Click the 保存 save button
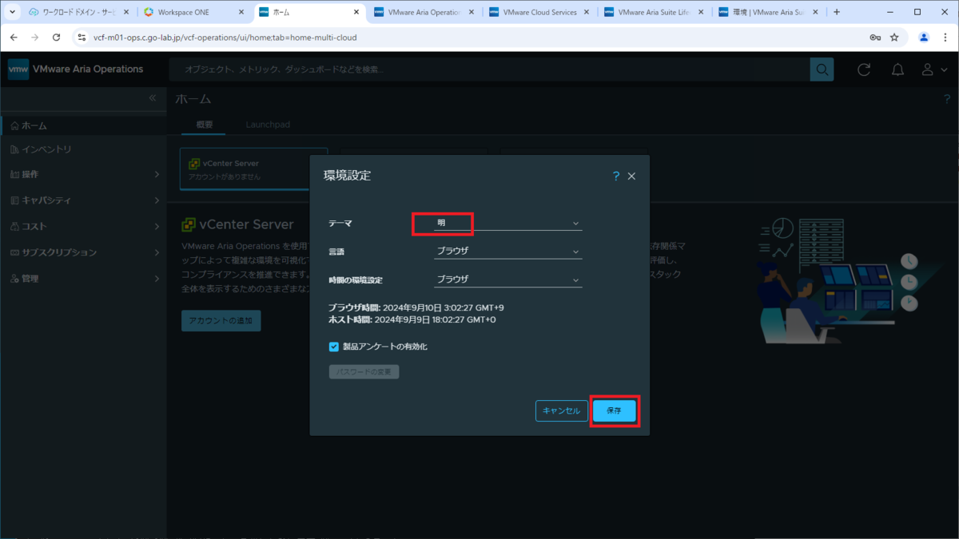The height and width of the screenshot is (539, 959). [614, 410]
